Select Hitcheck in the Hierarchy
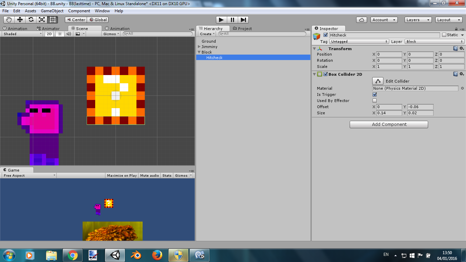Screen dimensions: 466x262 [214, 58]
